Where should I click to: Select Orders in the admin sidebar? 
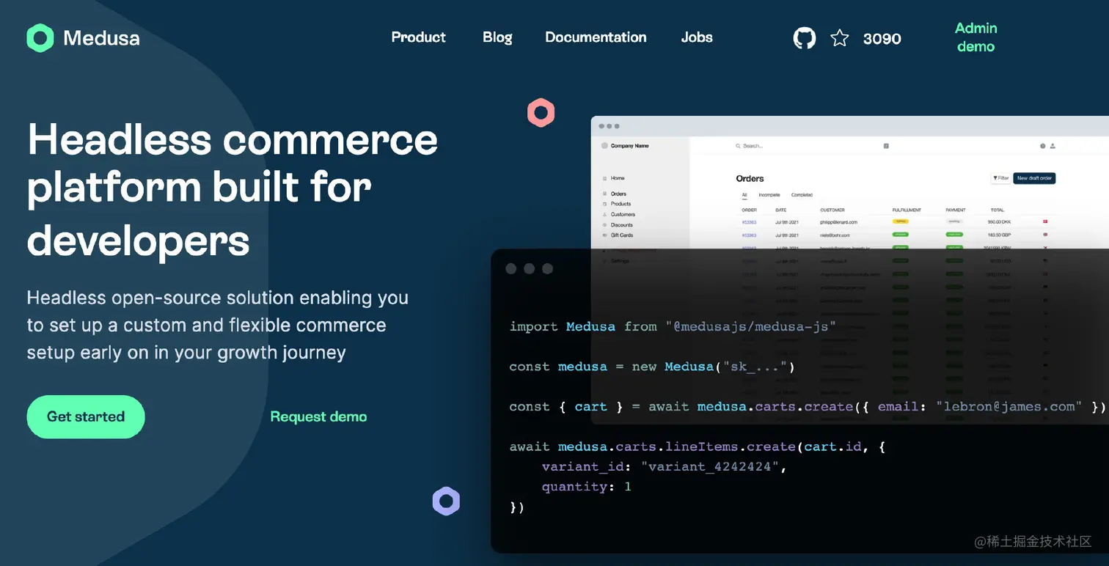click(618, 194)
